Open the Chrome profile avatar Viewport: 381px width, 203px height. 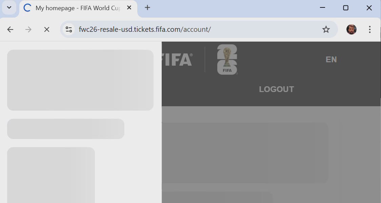[352, 29]
